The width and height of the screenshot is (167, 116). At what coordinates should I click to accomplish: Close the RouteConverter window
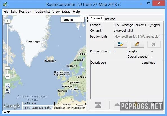[x=159, y=3]
